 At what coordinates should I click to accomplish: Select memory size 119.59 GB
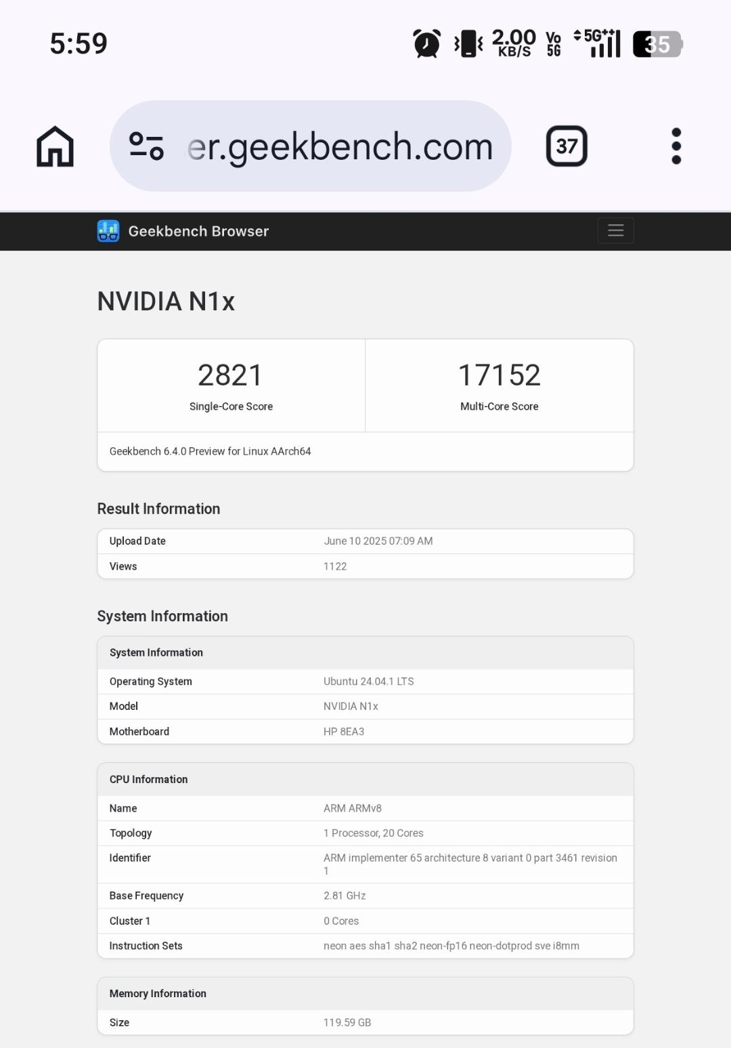click(347, 1023)
